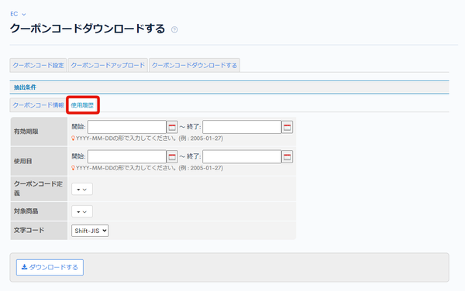Click the ダウンロードする button
This screenshot has width=465, height=291.
(50, 267)
